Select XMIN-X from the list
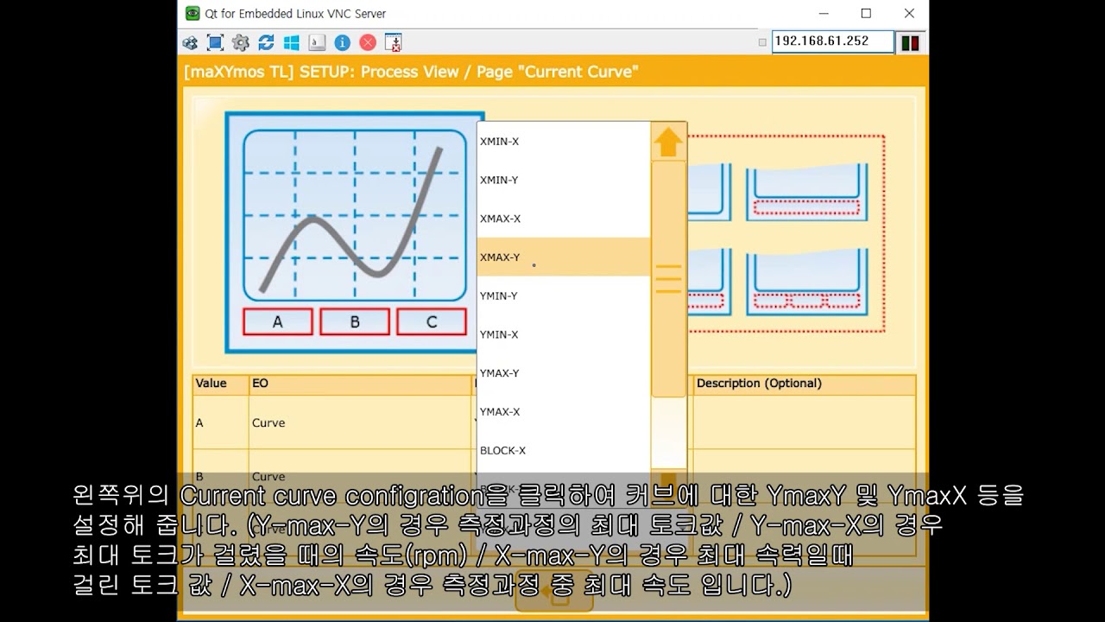1105x622 pixels. tap(564, 141)
